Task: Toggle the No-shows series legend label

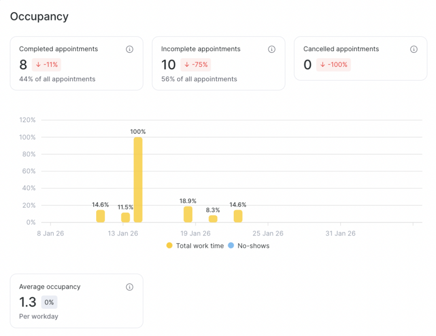Action: pos(253,246)
